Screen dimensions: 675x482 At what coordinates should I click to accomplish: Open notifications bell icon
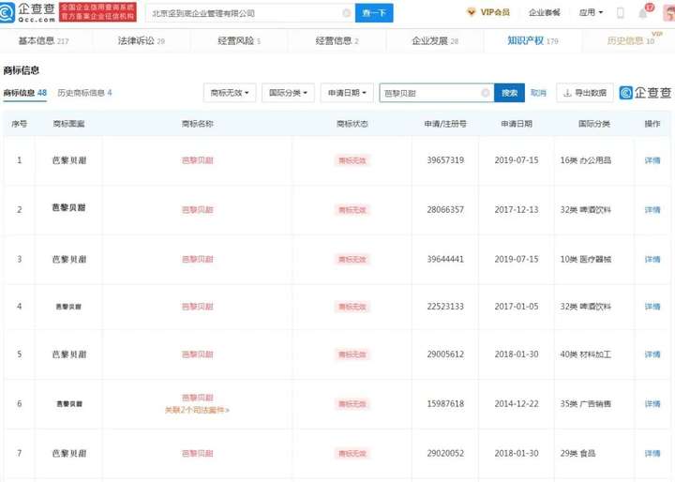coord(643,13)
